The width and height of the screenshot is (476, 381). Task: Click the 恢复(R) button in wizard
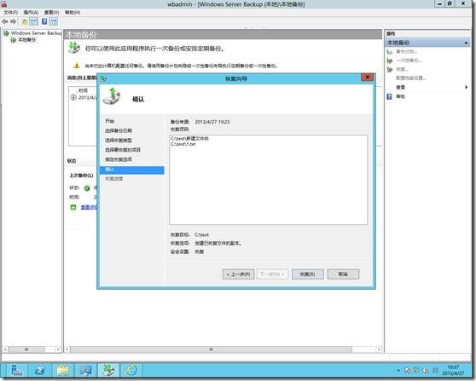(307, 274)
